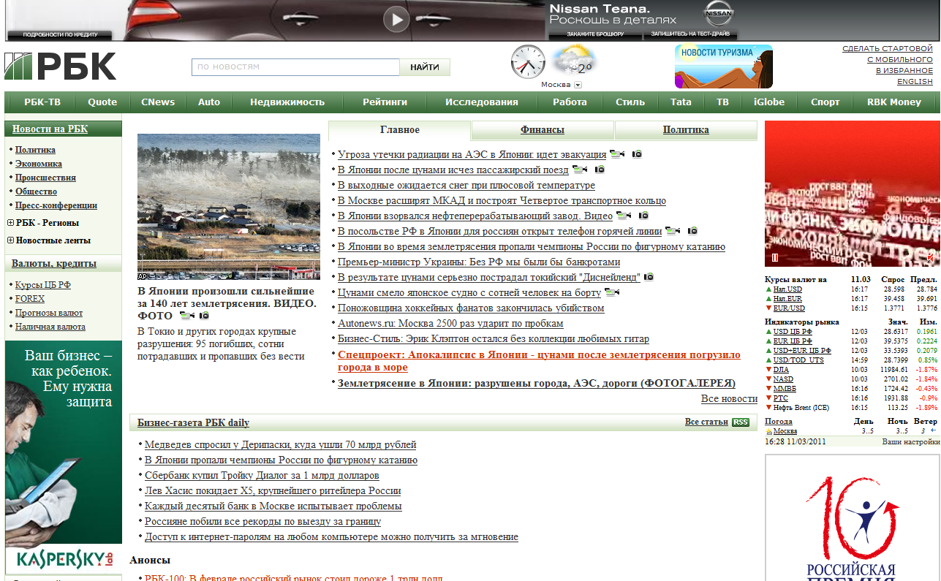Click the НАЙТИ search button

pyautogui.click(x=425, y=67)
